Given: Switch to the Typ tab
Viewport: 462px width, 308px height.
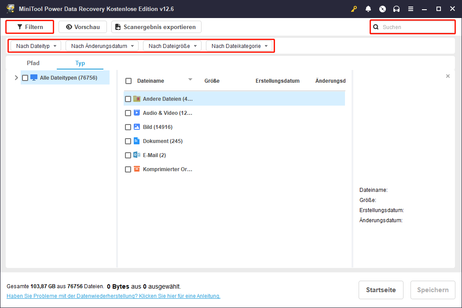Looking at the screenshot, I should [x=80, y=63].
